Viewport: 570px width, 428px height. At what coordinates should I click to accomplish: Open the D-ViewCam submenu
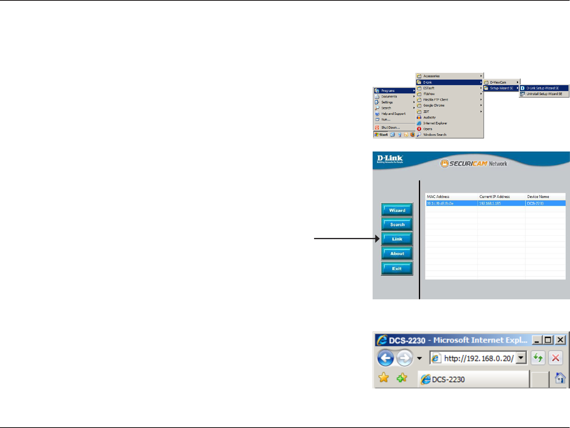coord(502,82)
